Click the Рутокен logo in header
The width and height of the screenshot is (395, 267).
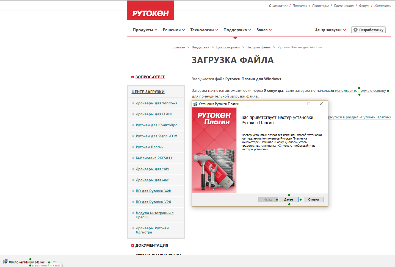[150, 10]
